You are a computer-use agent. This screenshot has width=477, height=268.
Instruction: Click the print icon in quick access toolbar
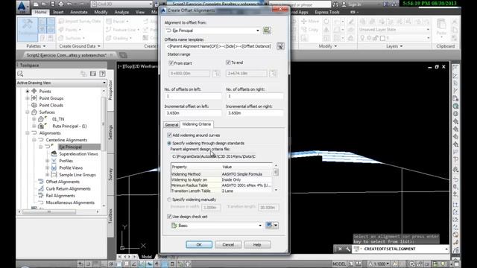[x=60, y=4]
